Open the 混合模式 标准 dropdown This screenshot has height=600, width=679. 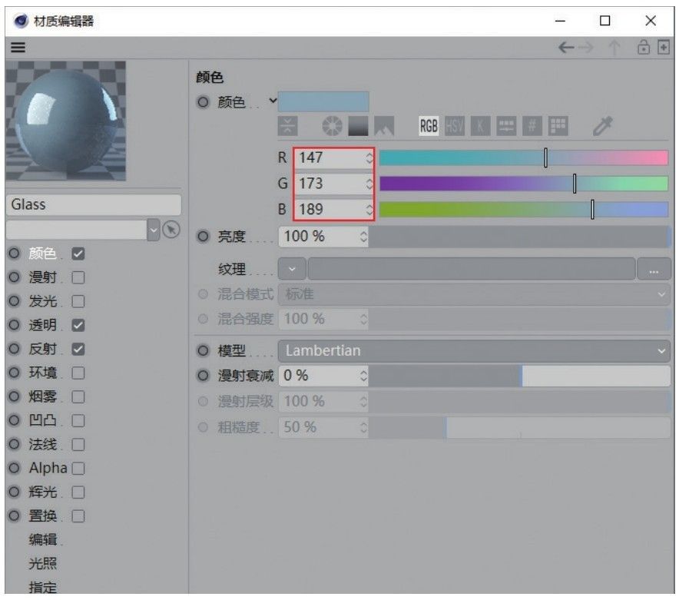(474, 294)
